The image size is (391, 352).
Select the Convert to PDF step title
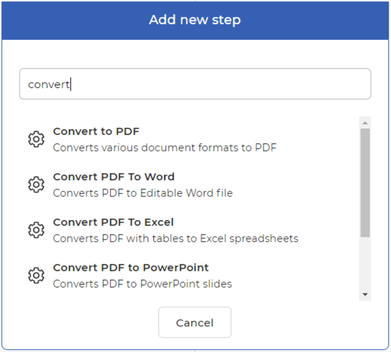coord(96,131)
